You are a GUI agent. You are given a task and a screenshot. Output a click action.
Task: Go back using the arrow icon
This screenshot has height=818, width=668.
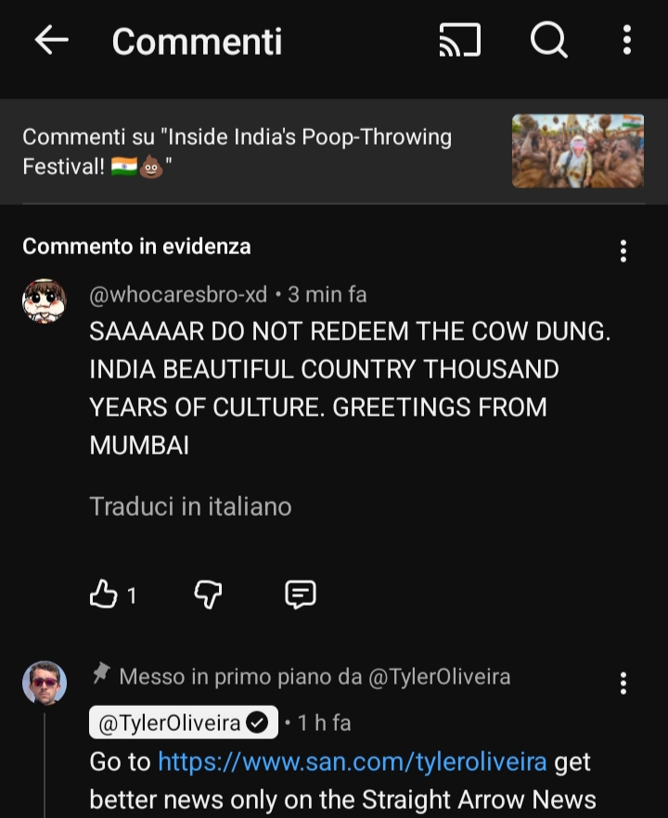[51, 40]
